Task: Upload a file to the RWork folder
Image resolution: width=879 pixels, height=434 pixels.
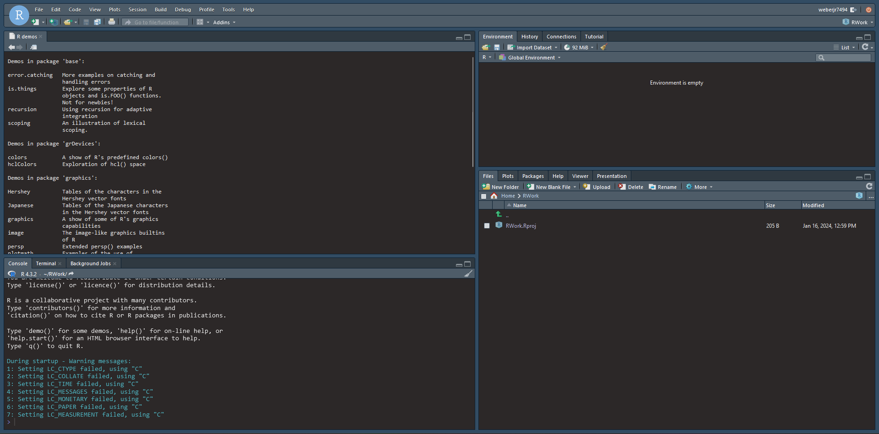Action: [597, 187]
